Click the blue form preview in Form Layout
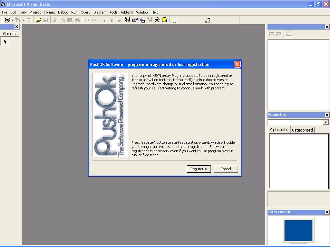The image size is (330, 247). click(298, 230)
